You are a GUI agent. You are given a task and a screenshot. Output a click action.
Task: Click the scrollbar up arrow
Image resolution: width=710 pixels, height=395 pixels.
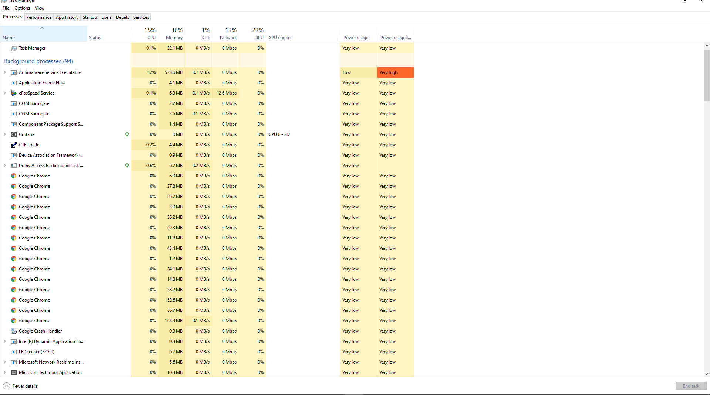pyautogui.click(x=707, y=46)
